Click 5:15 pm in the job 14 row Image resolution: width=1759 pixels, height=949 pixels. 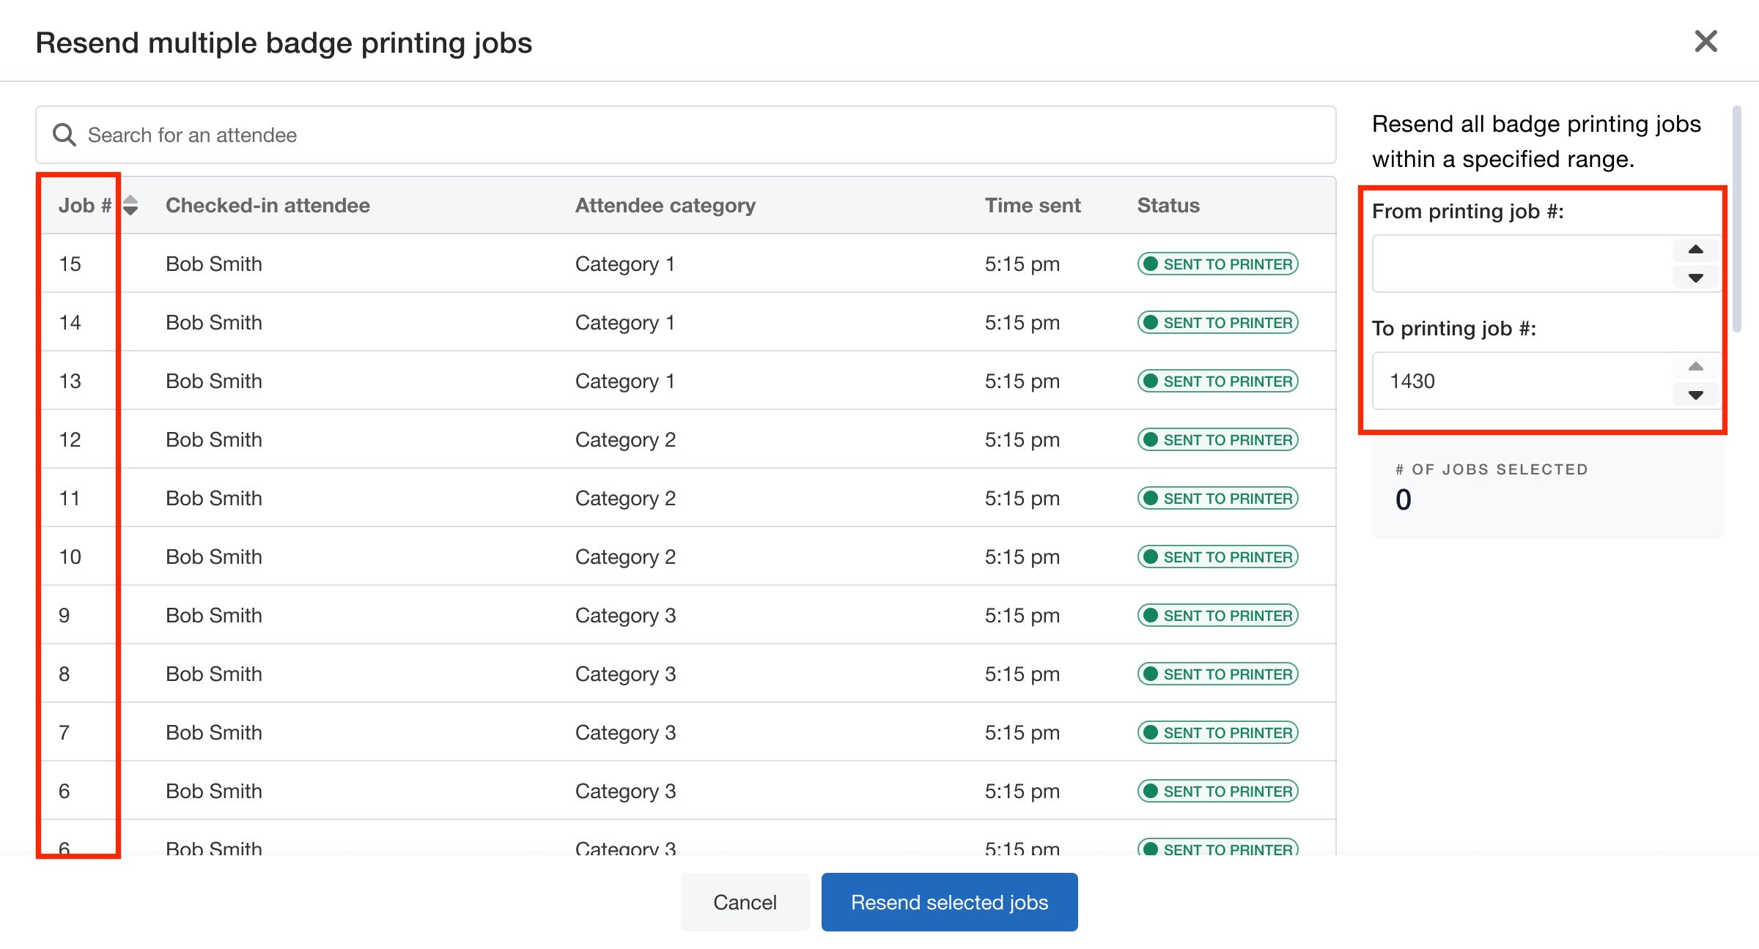[1022, 322]
